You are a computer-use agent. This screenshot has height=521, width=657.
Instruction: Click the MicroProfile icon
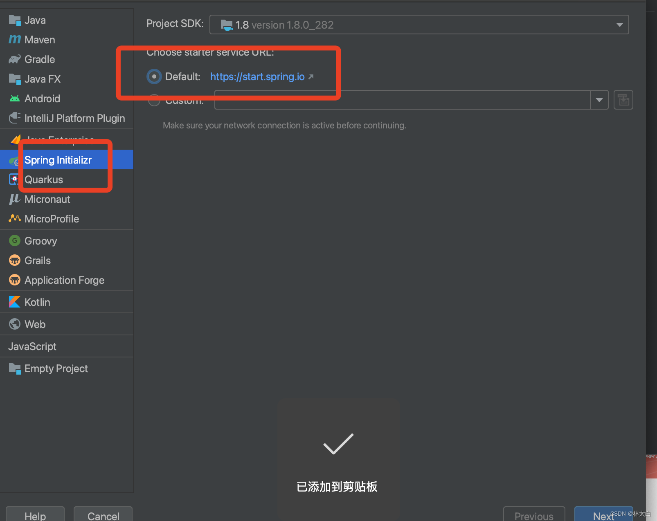[15, 218]
